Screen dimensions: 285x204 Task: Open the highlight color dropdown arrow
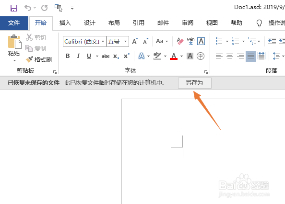(165, 56)
